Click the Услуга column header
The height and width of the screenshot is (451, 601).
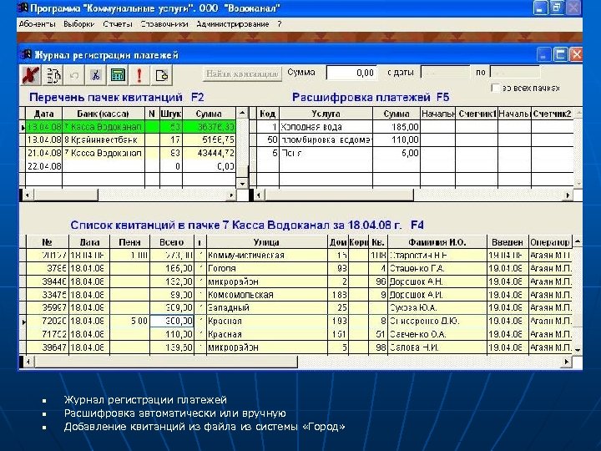coord(326,114)
